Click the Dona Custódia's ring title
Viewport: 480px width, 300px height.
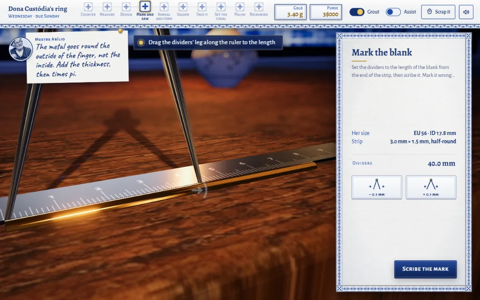[x=37, y=8]
